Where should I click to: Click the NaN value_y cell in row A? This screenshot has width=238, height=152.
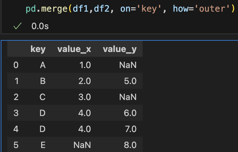[x=128, y=65]
